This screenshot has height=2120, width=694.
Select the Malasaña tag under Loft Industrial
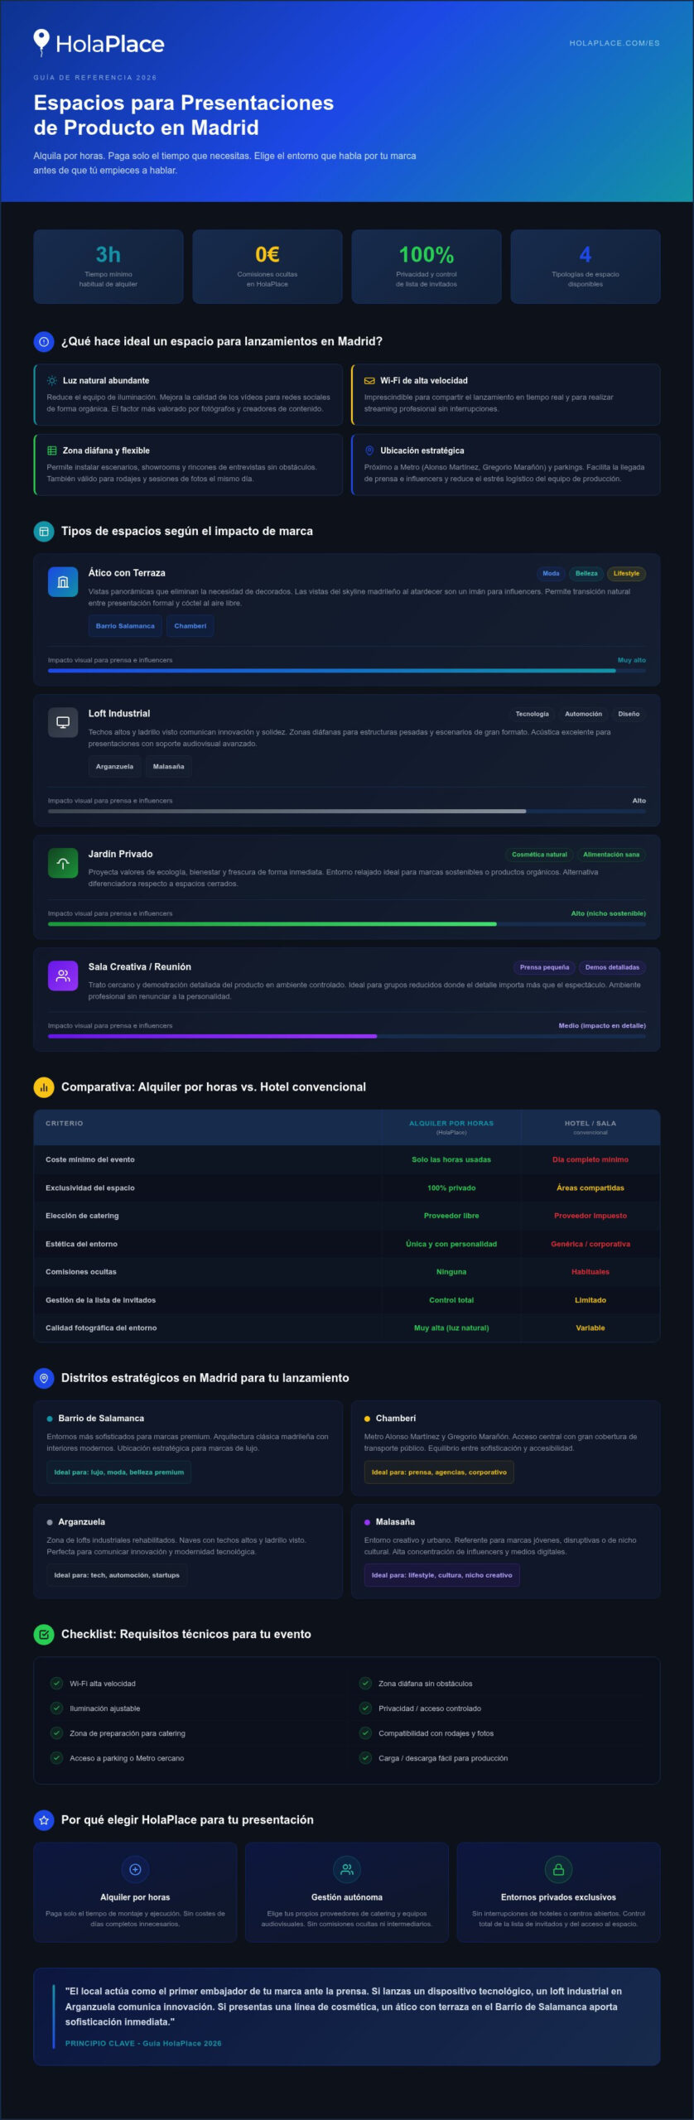[x=168, y=767]
